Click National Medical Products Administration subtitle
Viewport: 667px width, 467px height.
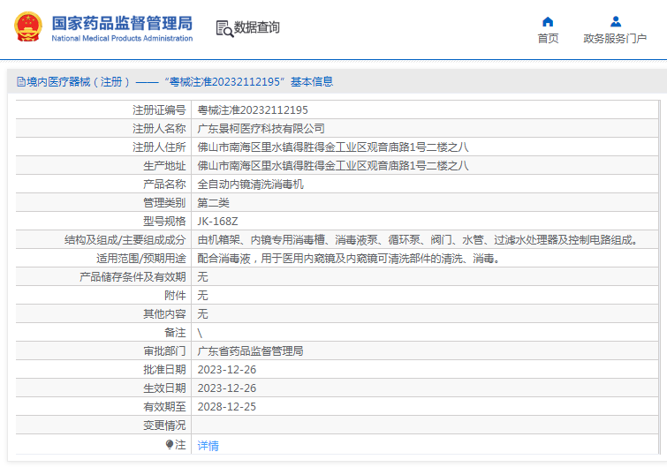click(122, 38)
